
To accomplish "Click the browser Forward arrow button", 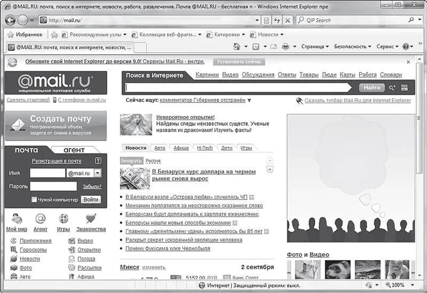I will (x=22, y=20).
